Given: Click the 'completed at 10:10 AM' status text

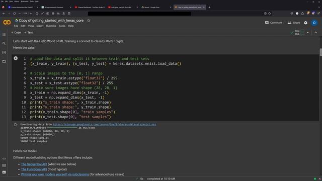Looking at the screenshot, I should 161,179.
